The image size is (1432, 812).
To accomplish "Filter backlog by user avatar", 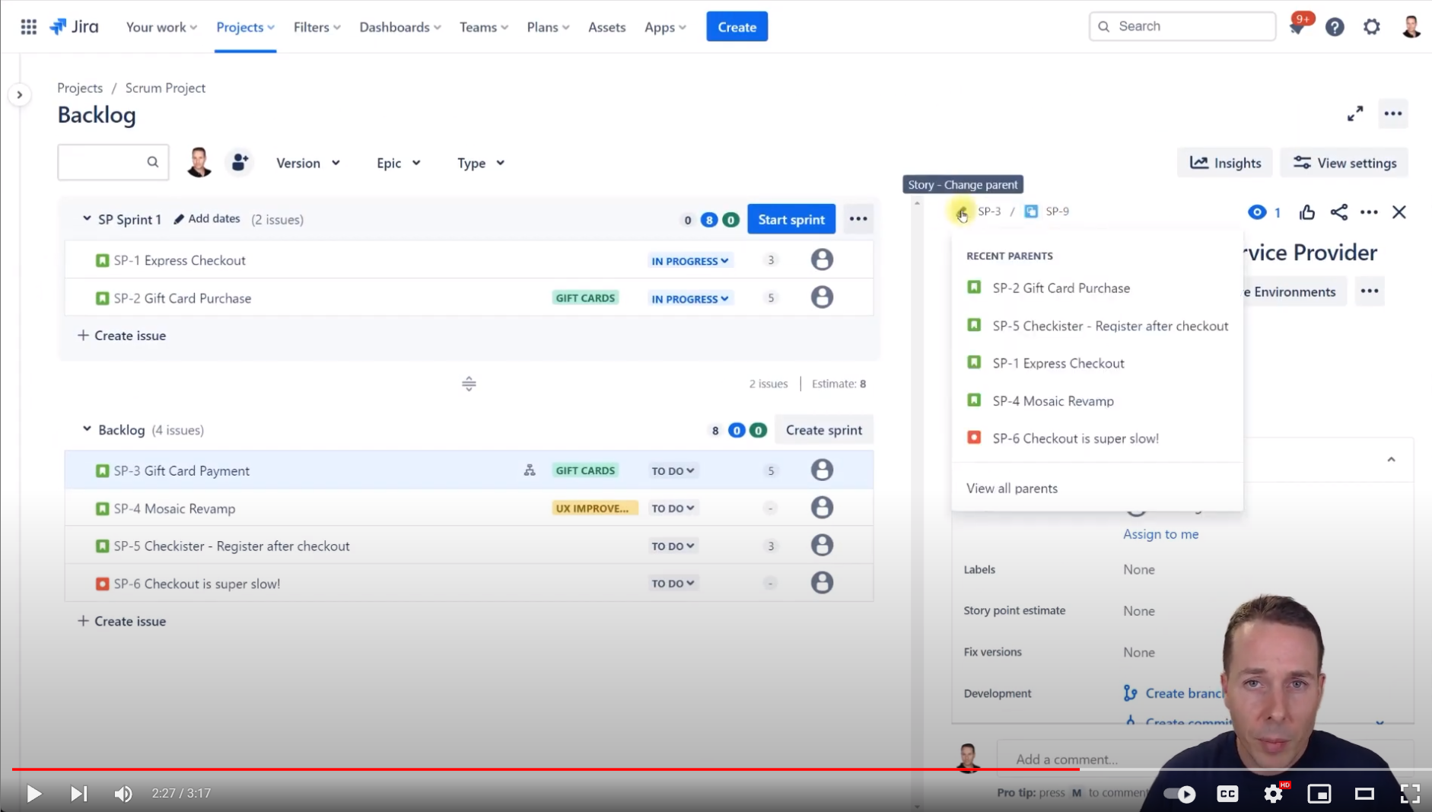I will [199, 162].
